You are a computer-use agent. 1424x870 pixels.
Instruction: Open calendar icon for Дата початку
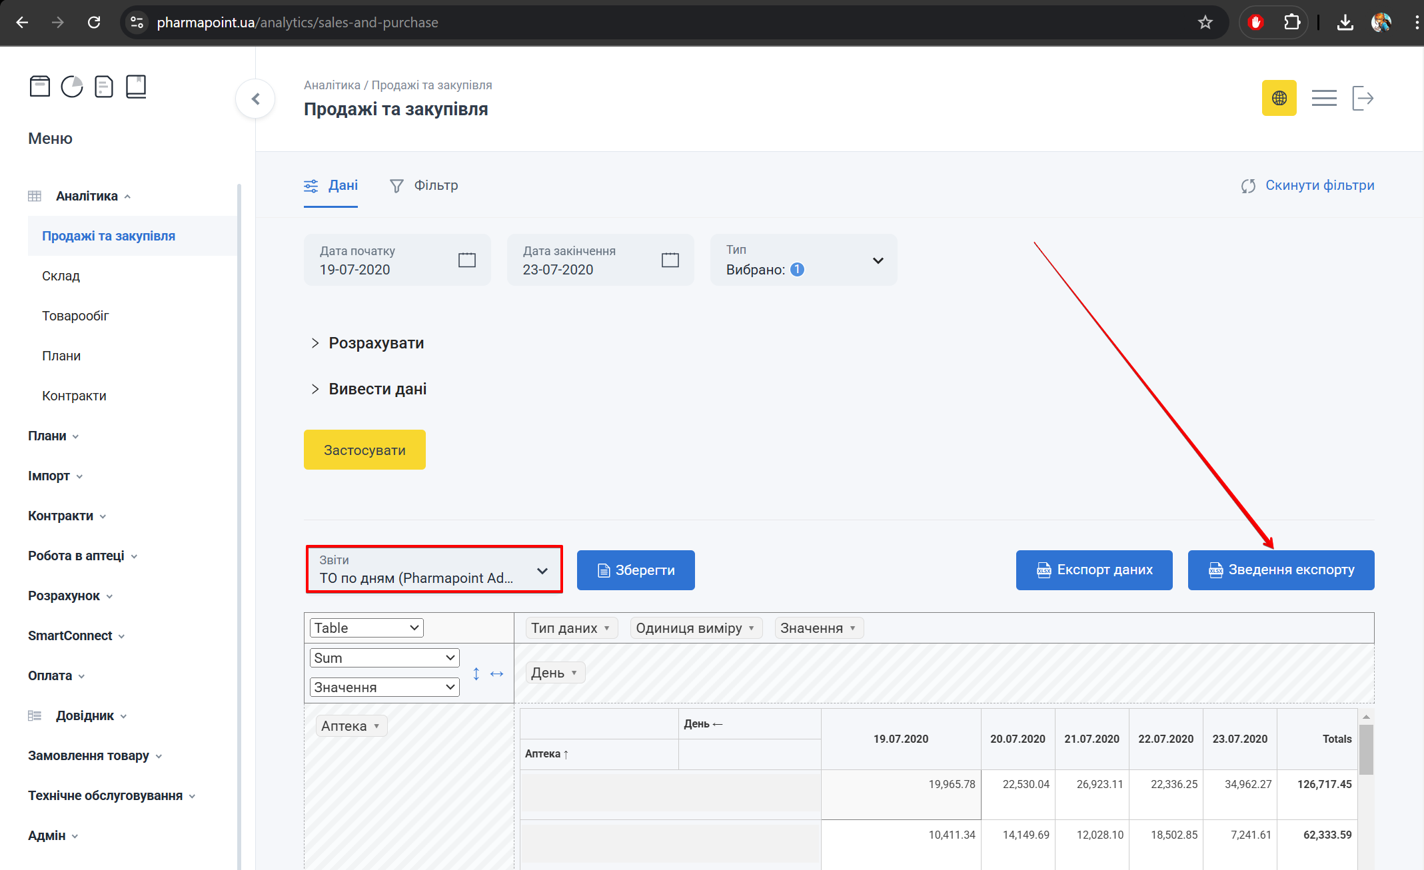[467, 260]
